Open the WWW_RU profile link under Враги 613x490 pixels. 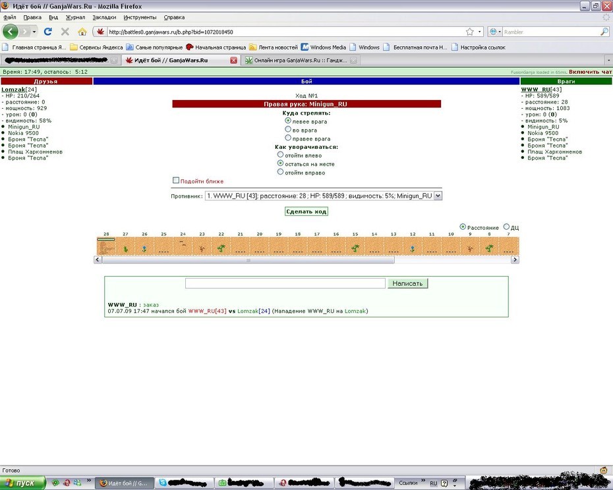coord(536,90)
